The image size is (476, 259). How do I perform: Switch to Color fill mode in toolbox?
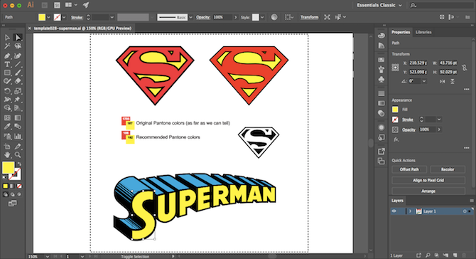6,186
